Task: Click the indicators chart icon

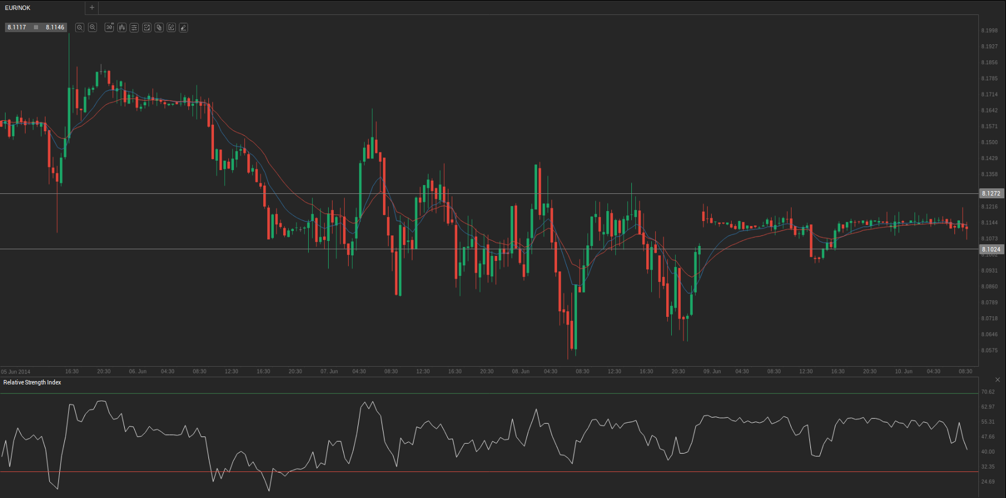Action: click(147, 27)
